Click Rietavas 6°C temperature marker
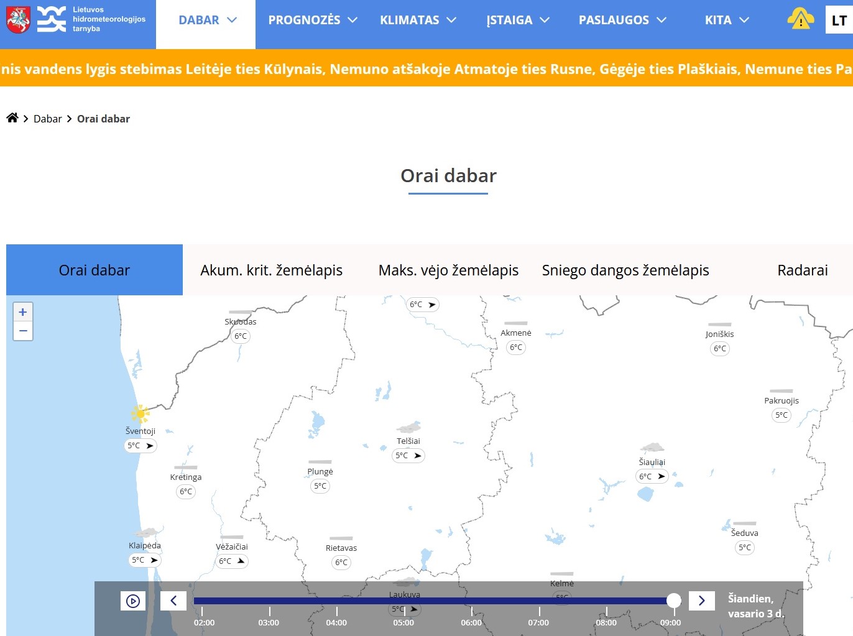Image resolution: width=853 pixels, height=636 pixels. (x=341, y=563)
